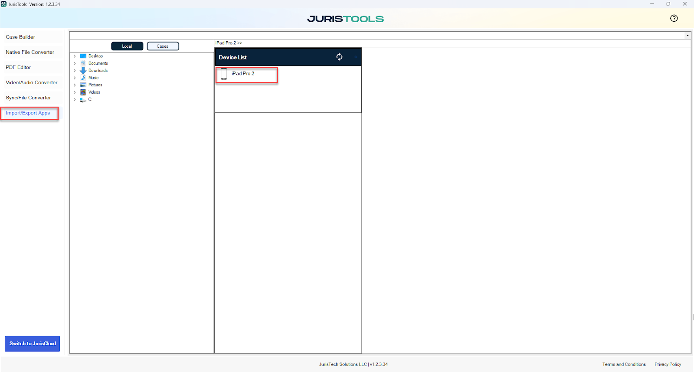Screen dimensions: 694x373
Task: Expand the Pictures tree node
Action: point(75,85)
